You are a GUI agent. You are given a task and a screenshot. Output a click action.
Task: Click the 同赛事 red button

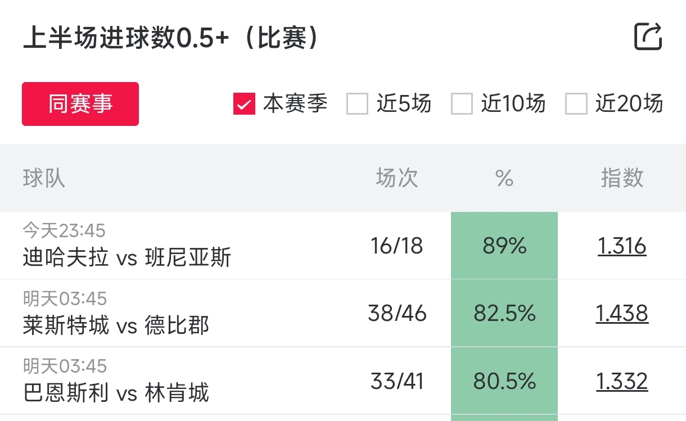tap(80, 104)
